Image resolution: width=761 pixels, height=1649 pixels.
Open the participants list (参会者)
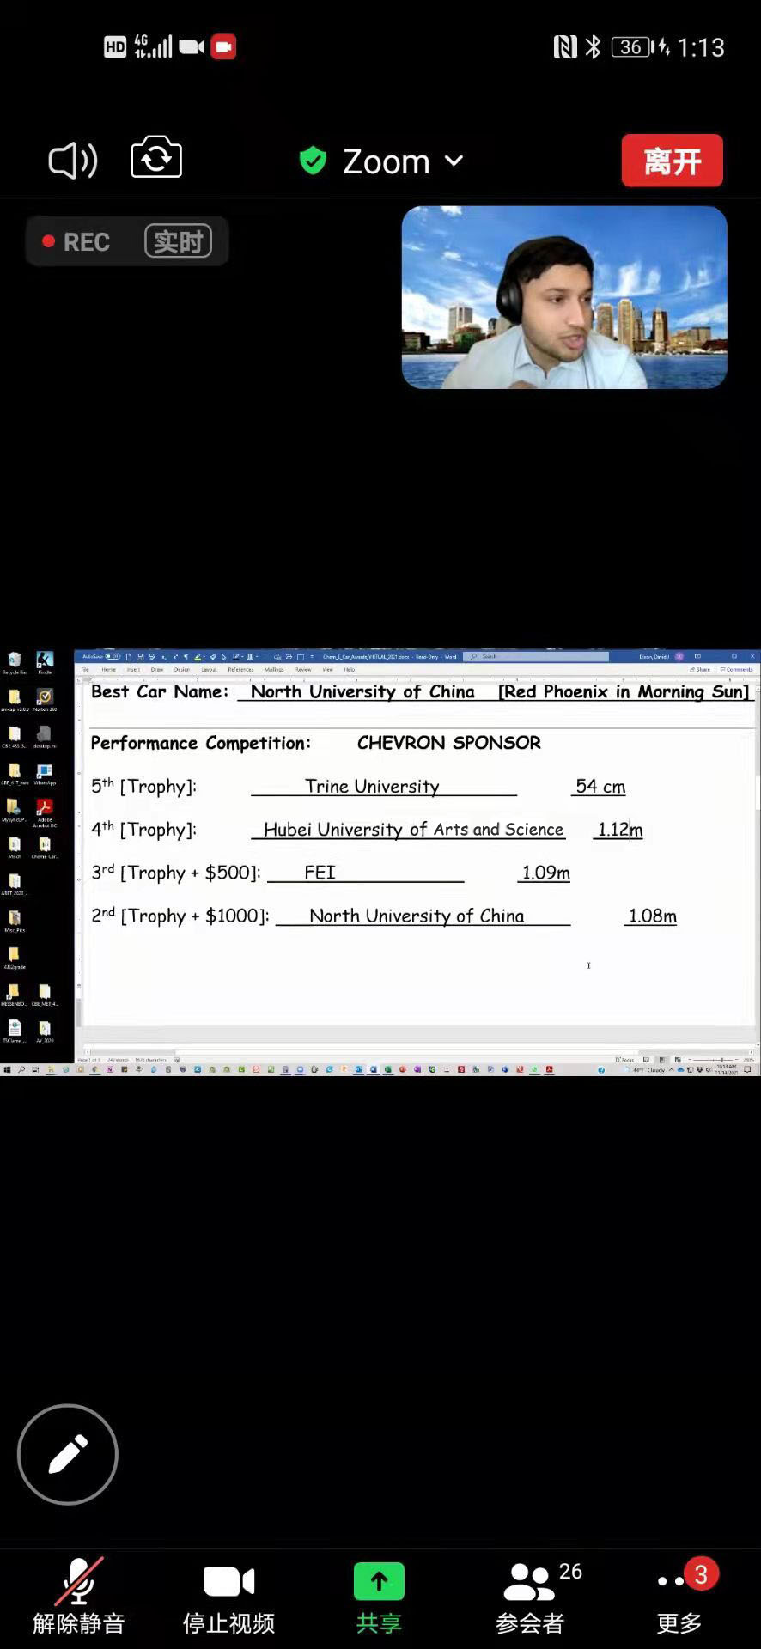(530, 1597)
